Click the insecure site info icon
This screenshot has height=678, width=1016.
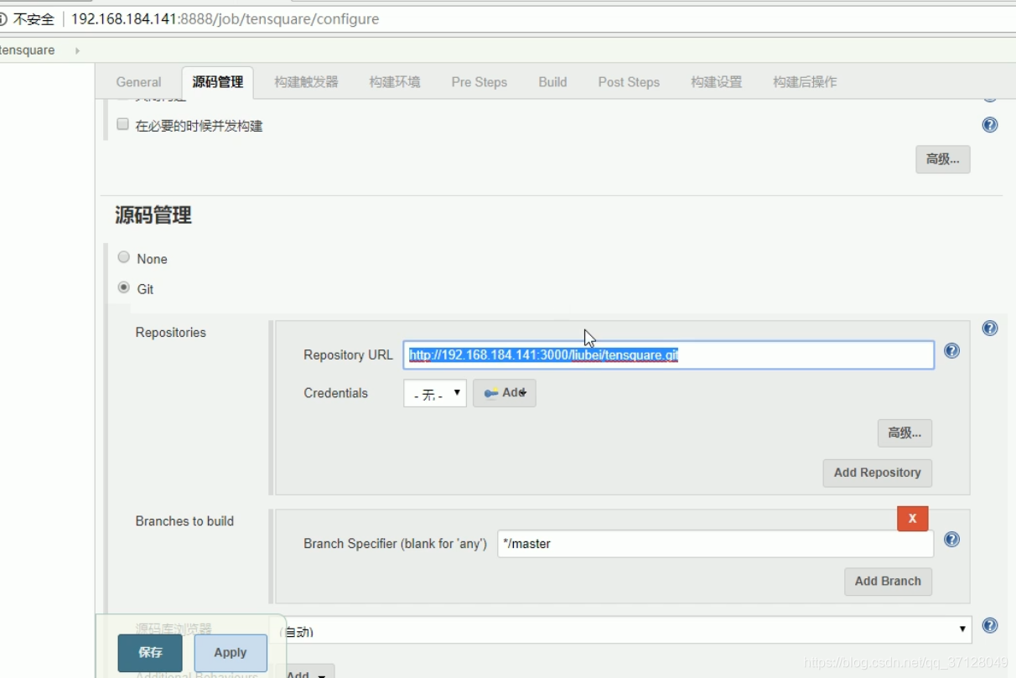[x=3, y=18]
